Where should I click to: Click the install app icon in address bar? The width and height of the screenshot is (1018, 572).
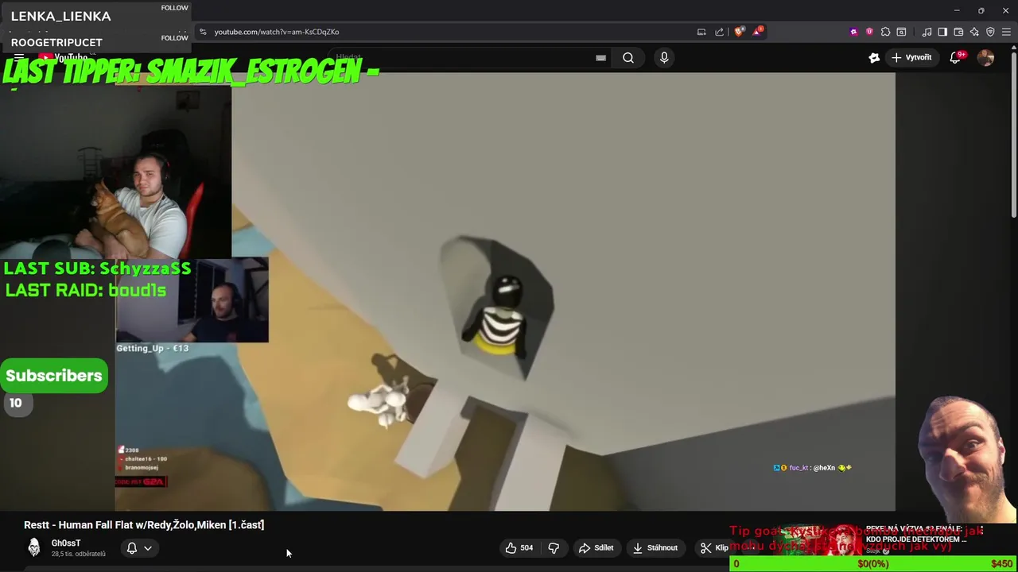click(701, 32)
